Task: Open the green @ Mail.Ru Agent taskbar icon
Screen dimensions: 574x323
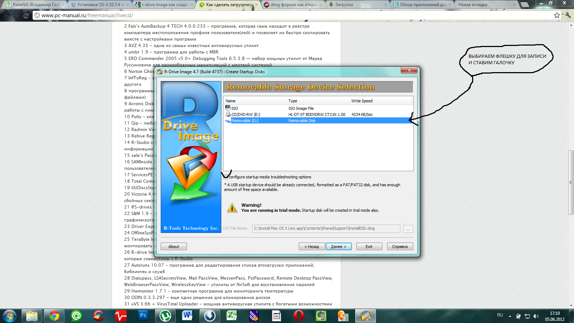Action: pyautogui.click(x=76, y=316)
